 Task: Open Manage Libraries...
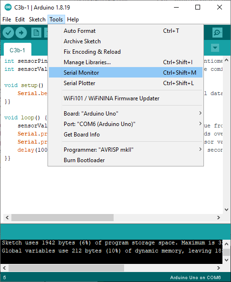[x=125, y=62]
